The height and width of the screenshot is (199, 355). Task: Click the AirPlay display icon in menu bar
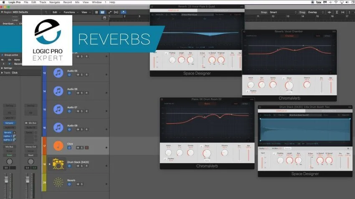click(342, 2)
